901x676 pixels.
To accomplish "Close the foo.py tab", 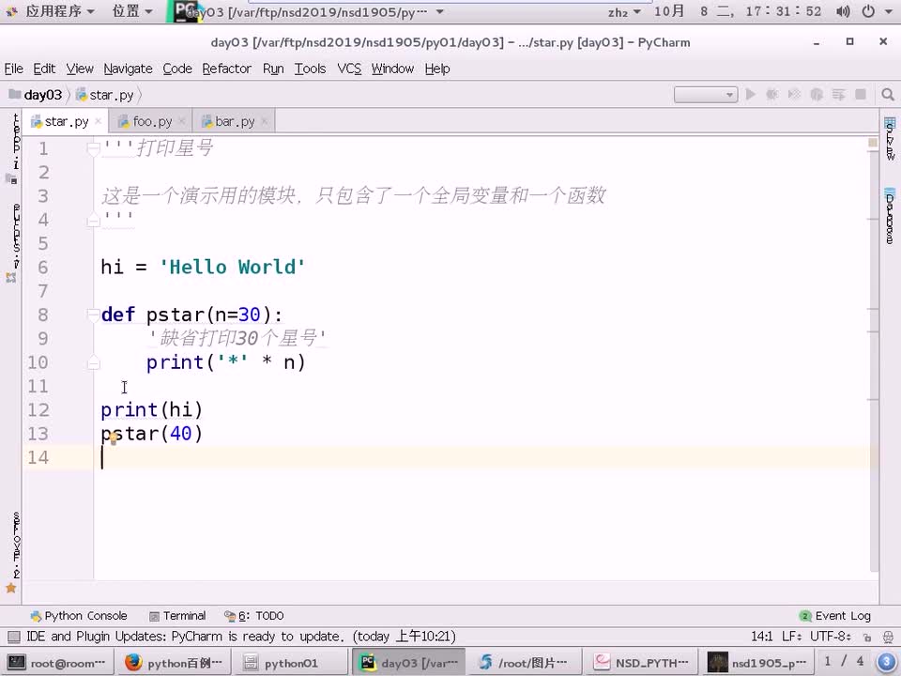I will point(181,121).
